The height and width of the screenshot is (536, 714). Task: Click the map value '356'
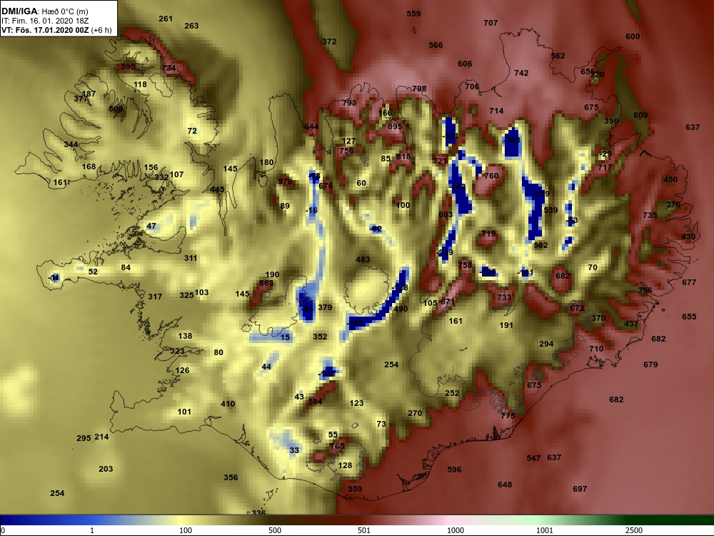tap(231, 477)
